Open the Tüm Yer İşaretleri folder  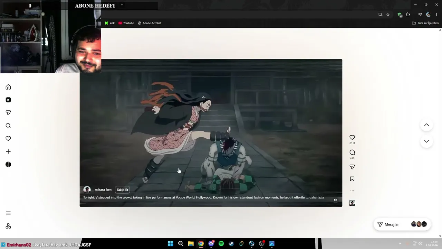click(x=425, y=23)
